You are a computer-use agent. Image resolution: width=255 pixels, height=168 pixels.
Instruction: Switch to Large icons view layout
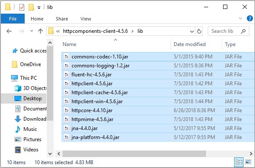(x=248, y=162)
